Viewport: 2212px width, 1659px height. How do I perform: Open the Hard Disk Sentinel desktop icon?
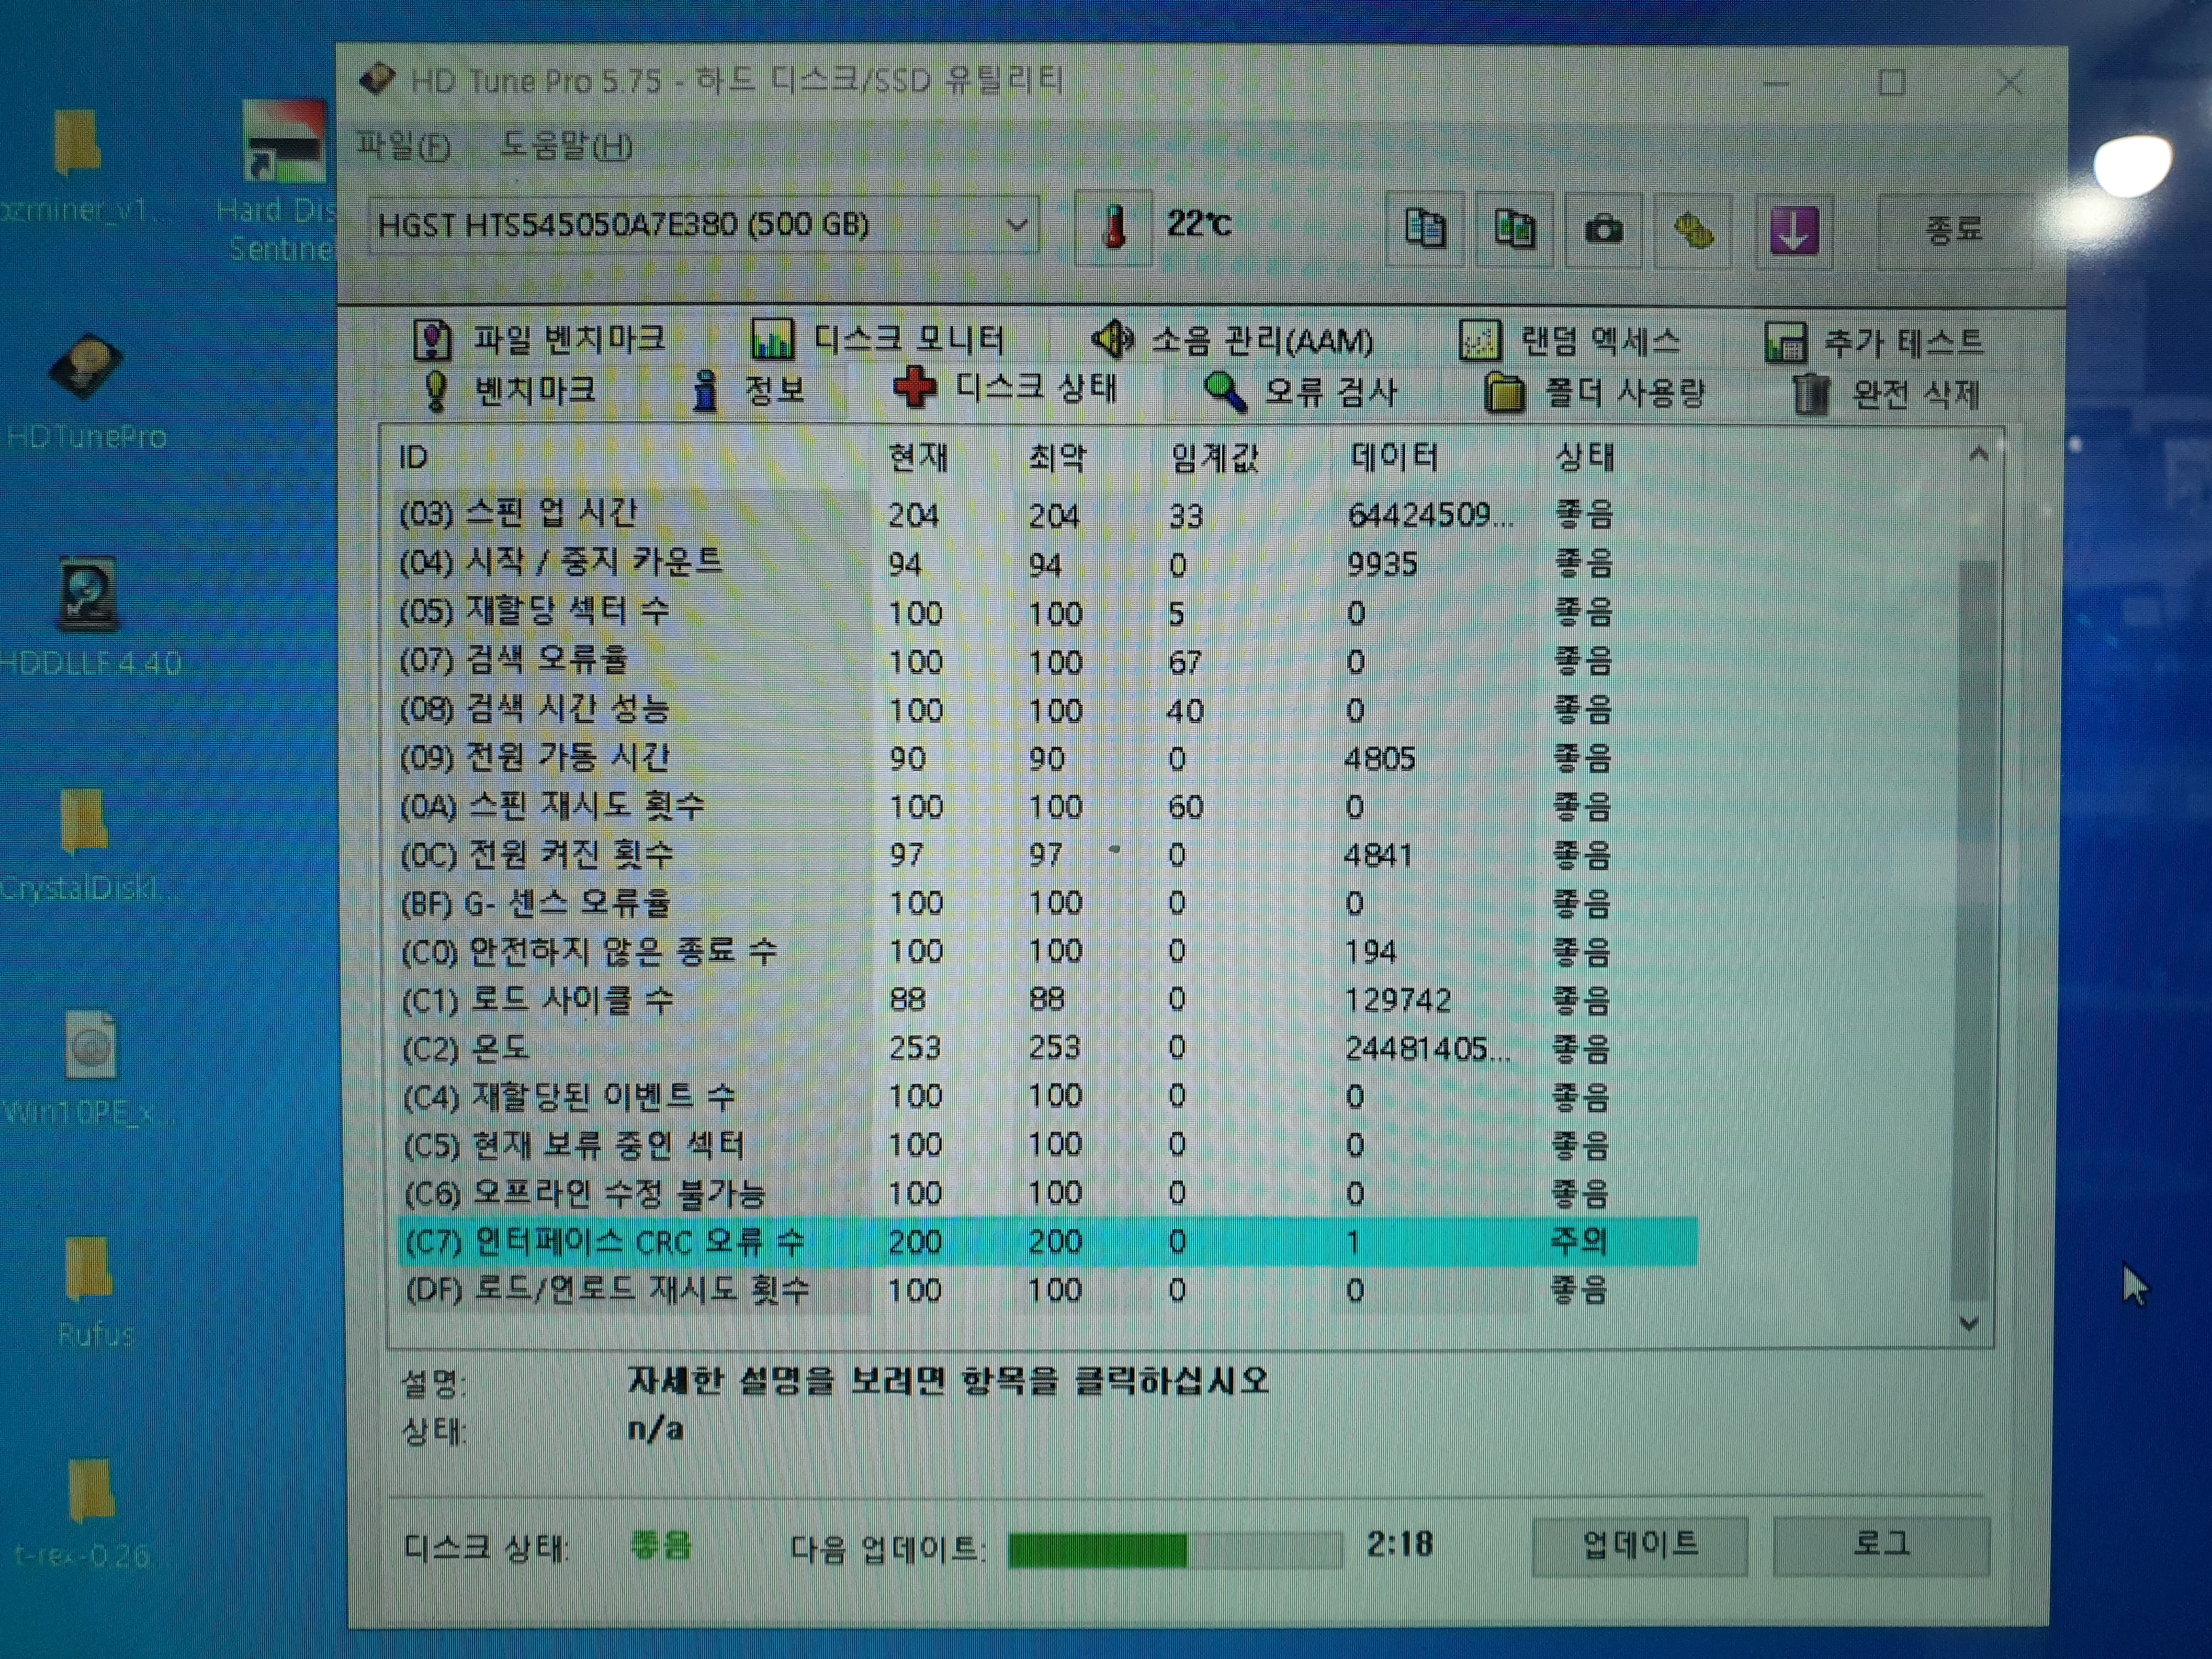[280, 182]
